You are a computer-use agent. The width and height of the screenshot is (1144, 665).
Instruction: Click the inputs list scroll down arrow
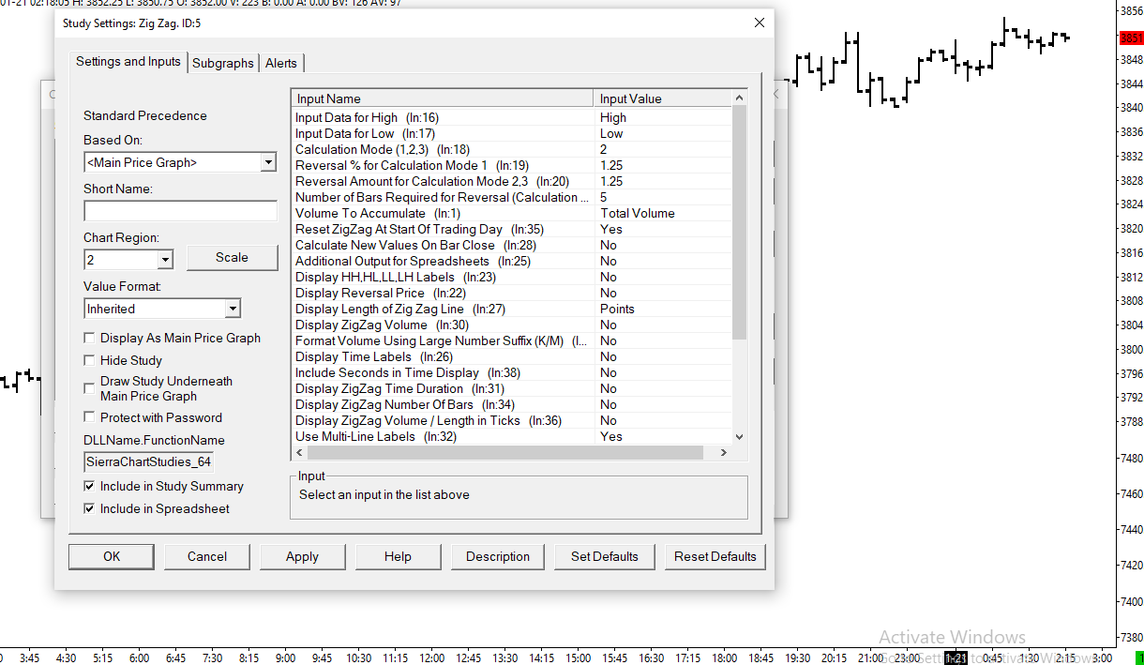point(739,436)
